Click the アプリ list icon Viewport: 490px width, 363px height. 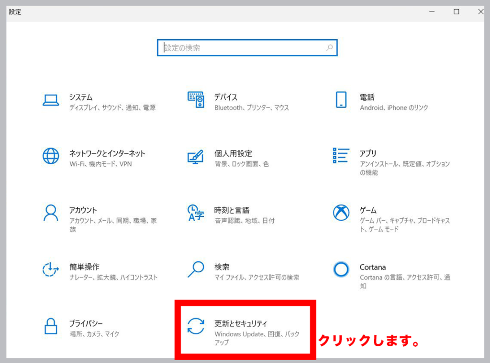point(341,155)
